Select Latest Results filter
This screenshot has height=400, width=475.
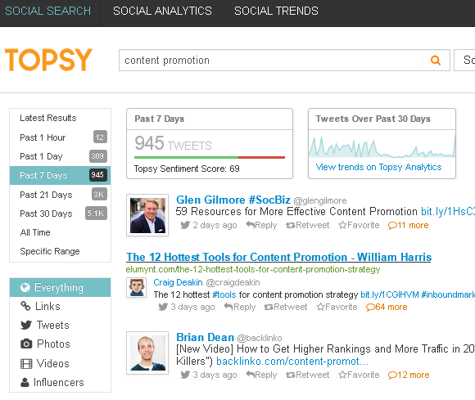coord(61,118)
